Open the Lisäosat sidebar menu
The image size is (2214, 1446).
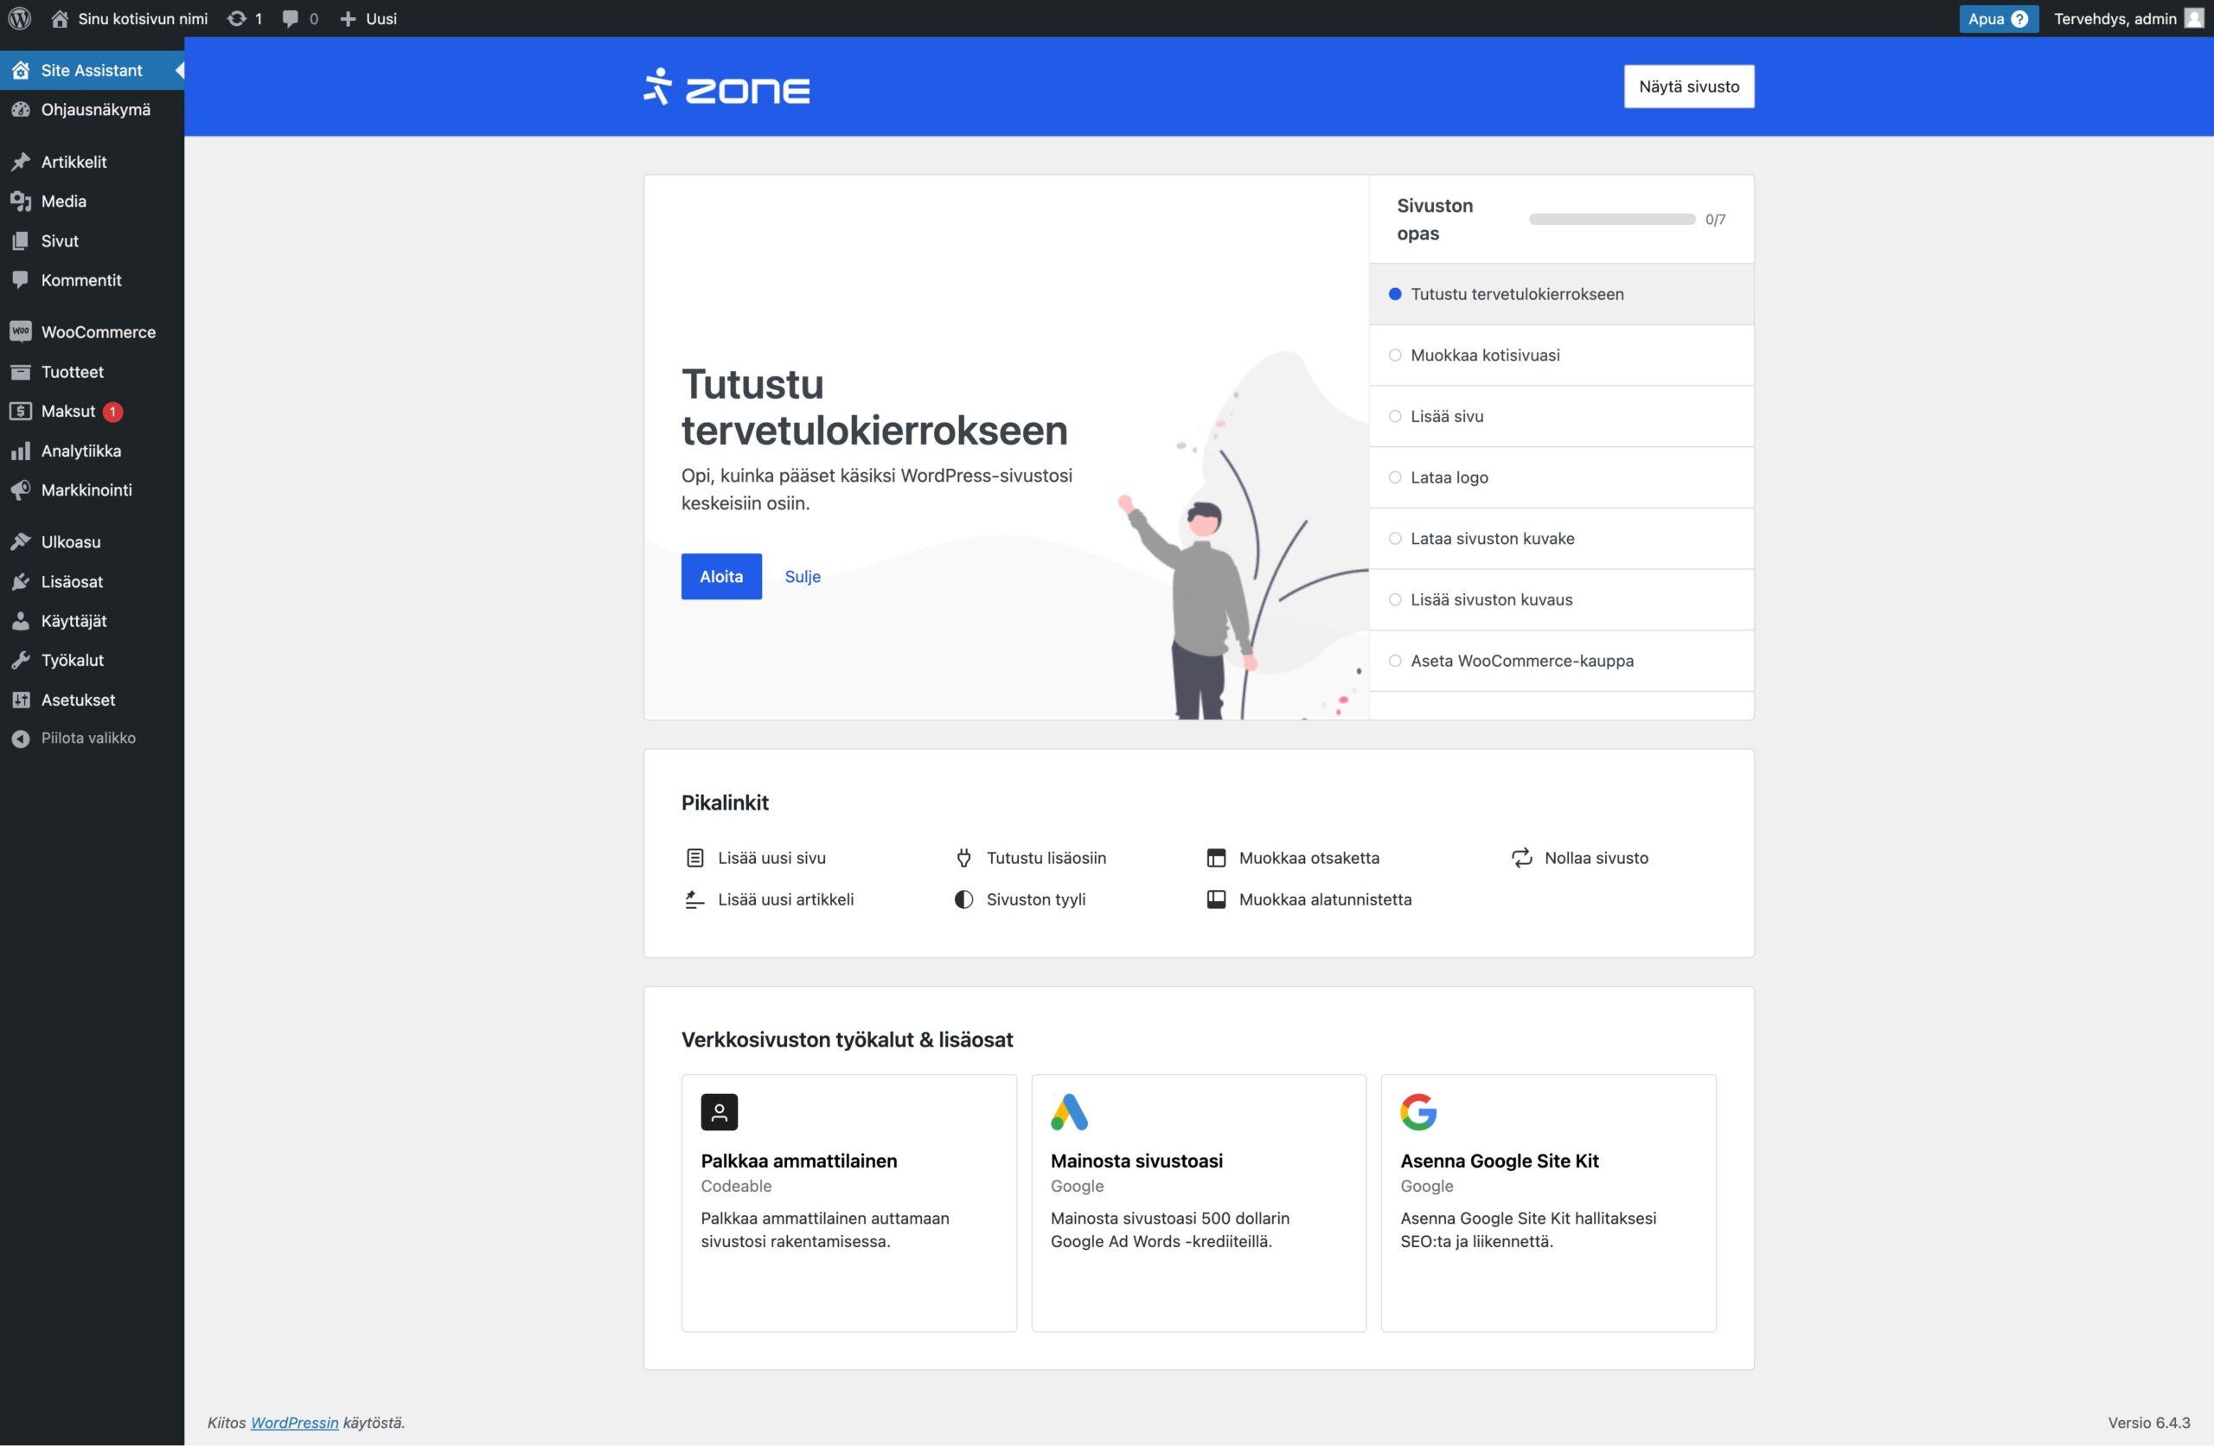[72, 581]
